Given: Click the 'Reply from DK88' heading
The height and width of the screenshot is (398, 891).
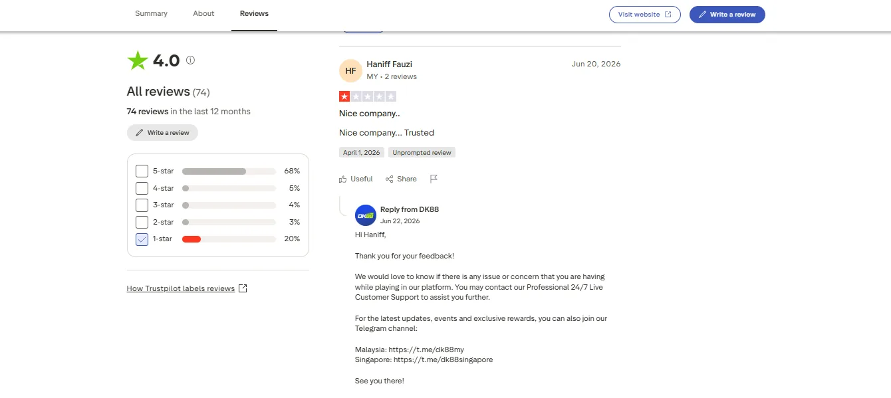Looking at the screenshot, I should [x=410, y=209].
